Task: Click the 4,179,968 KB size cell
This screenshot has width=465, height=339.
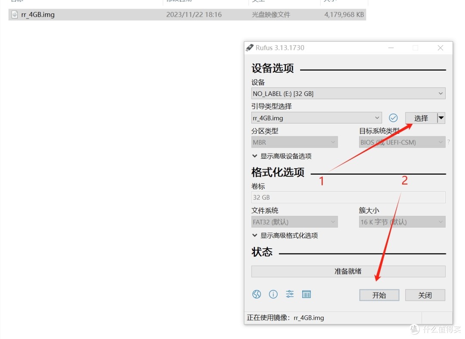Action: coord(344,15)
